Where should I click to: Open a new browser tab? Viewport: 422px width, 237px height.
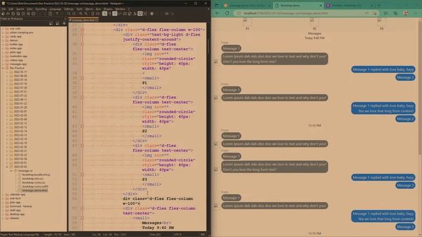(378, 5)
